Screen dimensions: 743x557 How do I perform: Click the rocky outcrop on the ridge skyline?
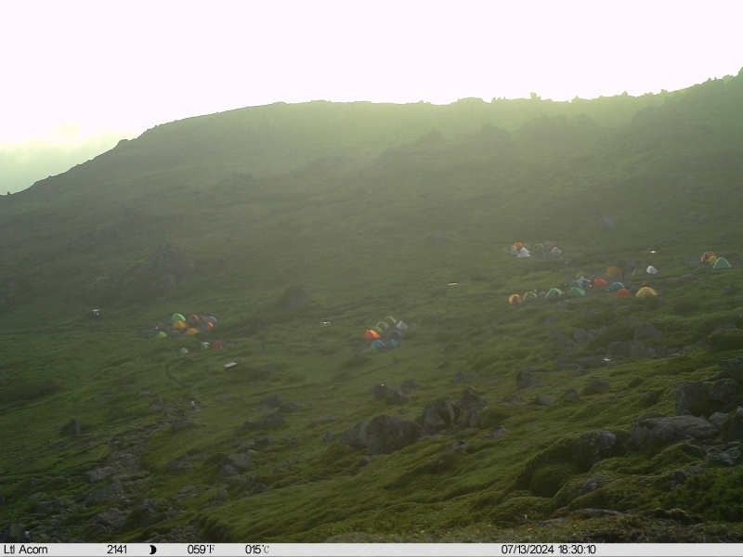click(534, 96)
